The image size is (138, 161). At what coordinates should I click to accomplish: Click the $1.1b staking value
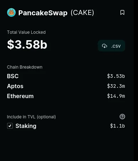117,126
